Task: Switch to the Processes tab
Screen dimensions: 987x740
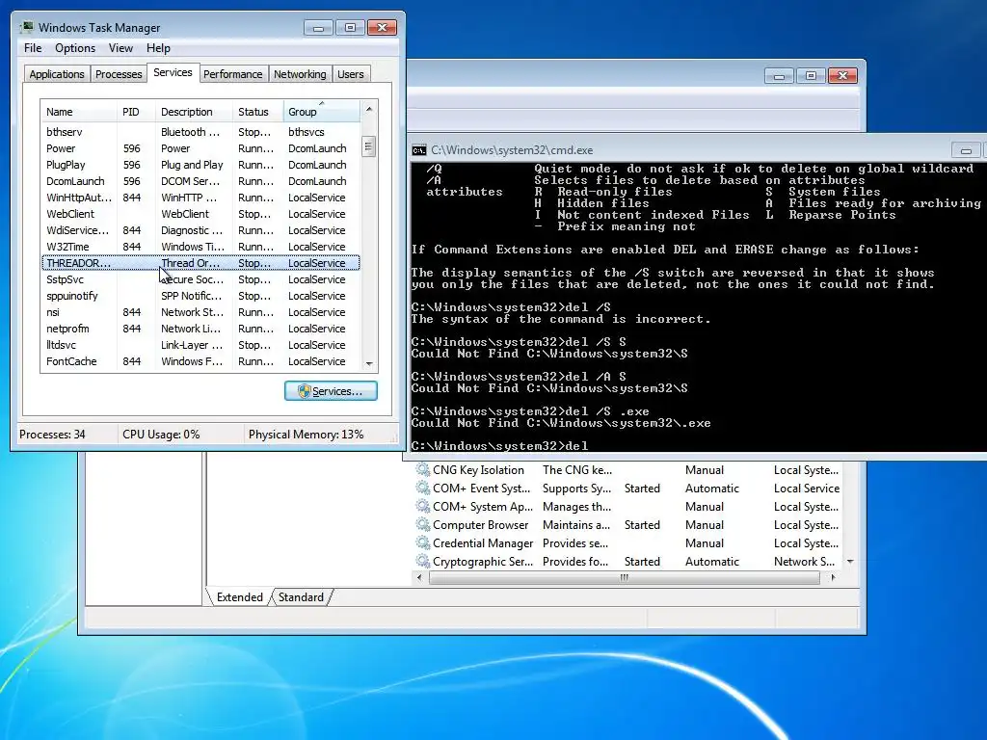Action: pos(119,74)
